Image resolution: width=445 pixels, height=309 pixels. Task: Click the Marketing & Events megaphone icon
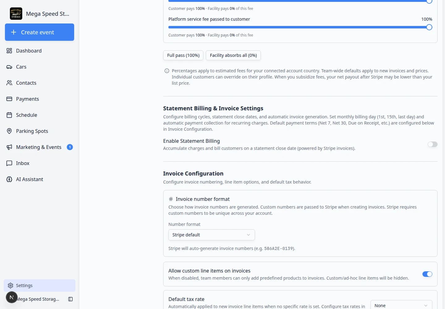(9, 147)
